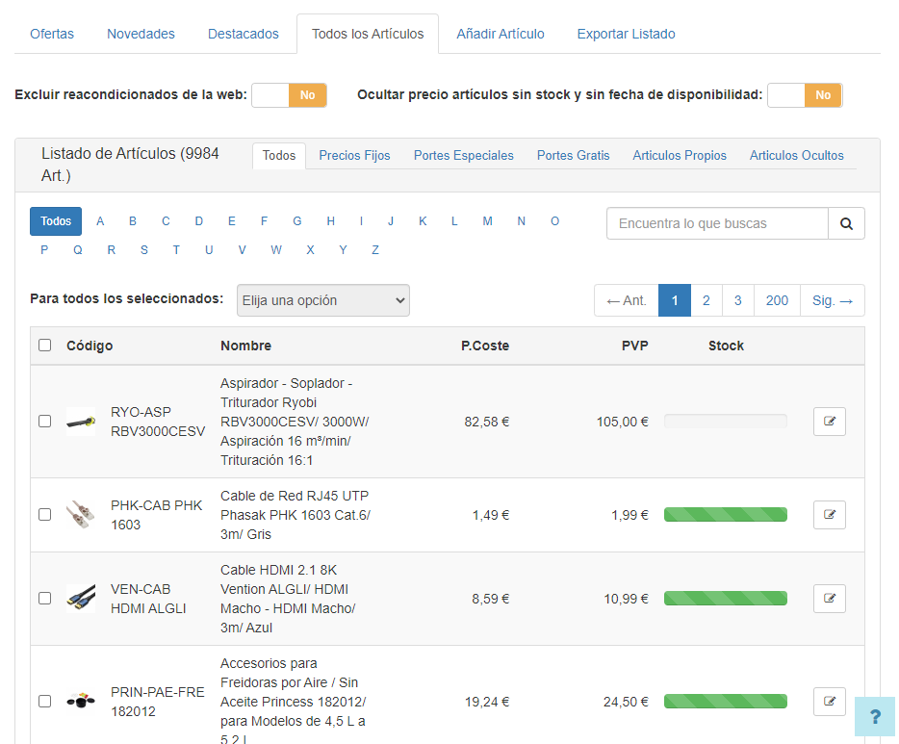899x744 pixels.
Task: Click the Ryobi aspirador product image
Action: [81, 422]
